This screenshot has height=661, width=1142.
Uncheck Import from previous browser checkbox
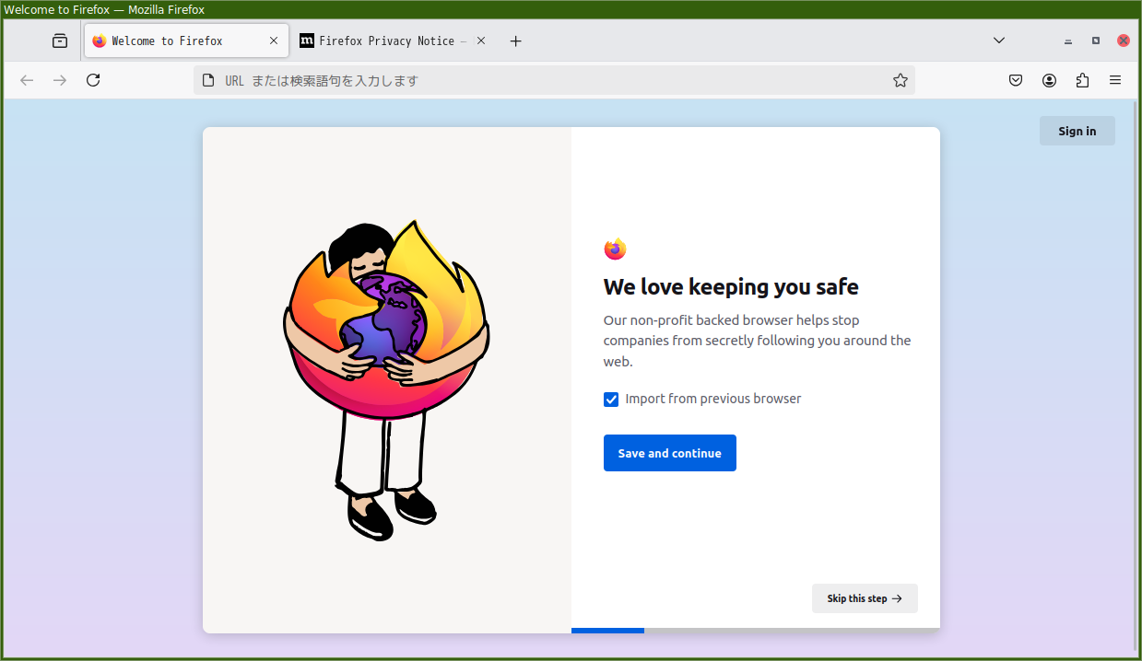point(611,400)
